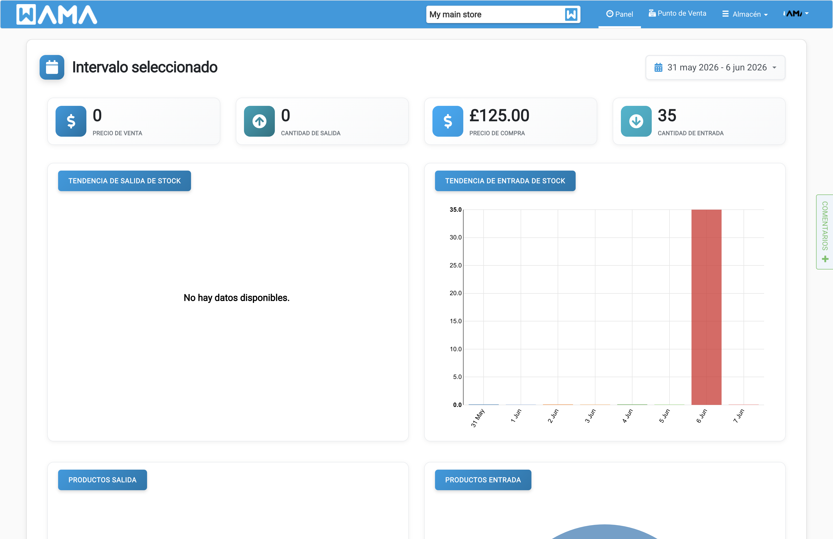Open the Panel dashboard tab
This screenshot has height=539, width=833.
(619, 14)
